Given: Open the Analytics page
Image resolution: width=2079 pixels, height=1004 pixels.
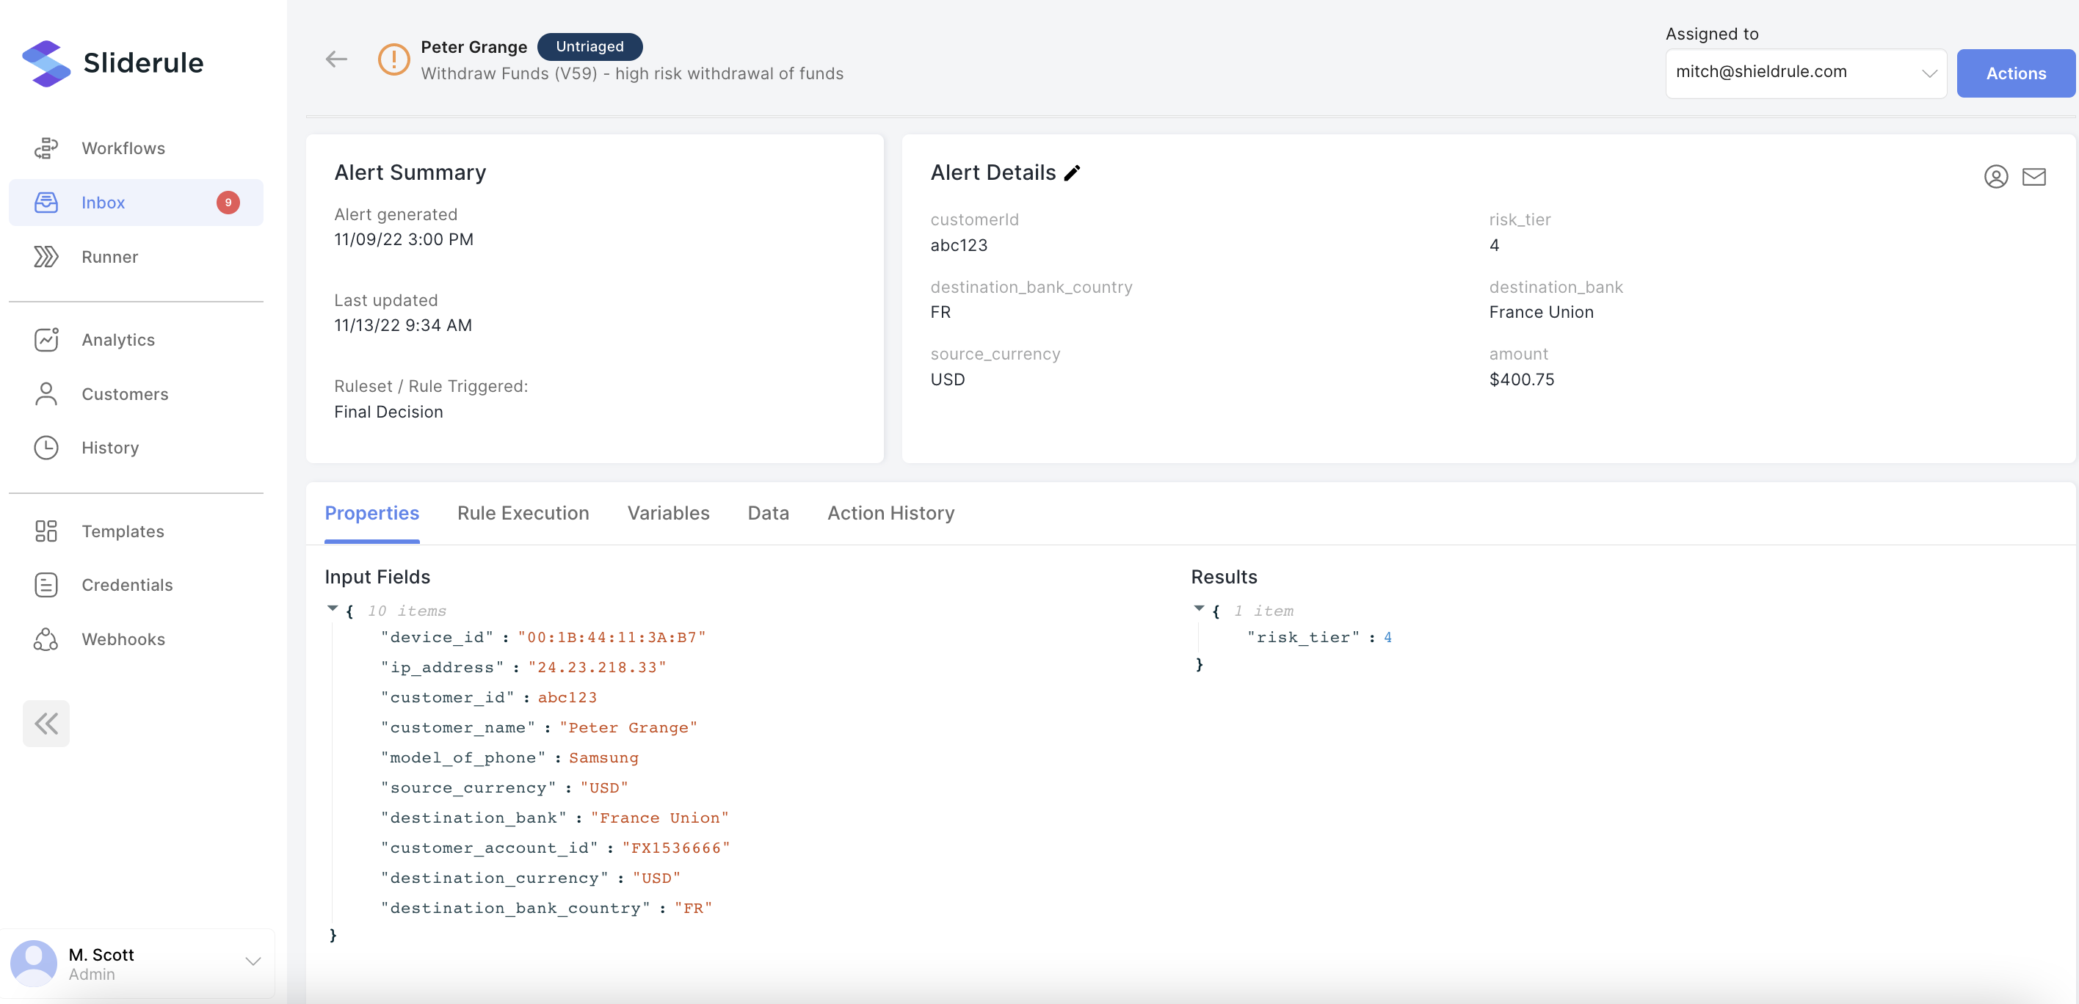Looking at the screenshot, I should pos(118,340).
